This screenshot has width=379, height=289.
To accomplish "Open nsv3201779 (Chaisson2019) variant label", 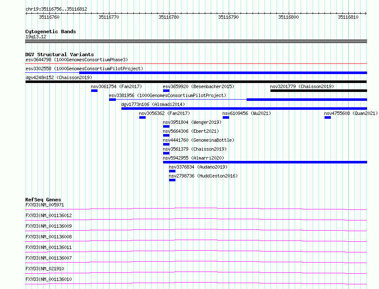I will pyautogui.click(x=302, y=86).
